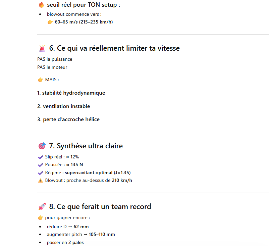Click the fire emoji before "seuil réel"

click(41, 5)
